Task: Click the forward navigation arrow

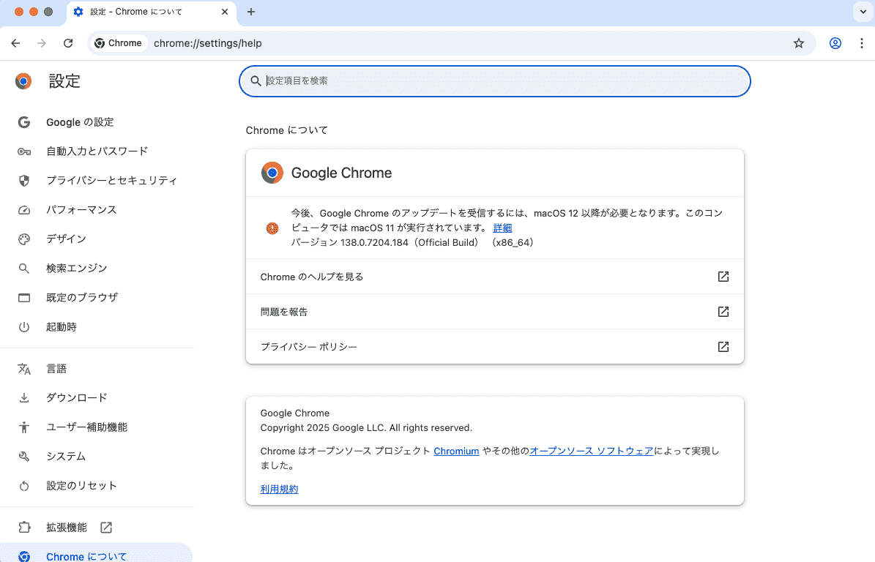Action: click(x=42, y=43)
